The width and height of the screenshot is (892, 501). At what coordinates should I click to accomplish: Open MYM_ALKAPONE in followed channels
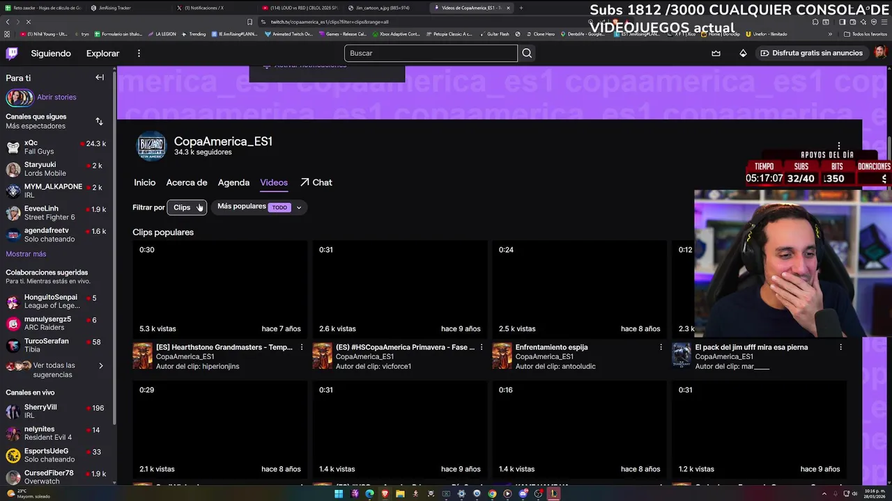(x=56, y=191)
